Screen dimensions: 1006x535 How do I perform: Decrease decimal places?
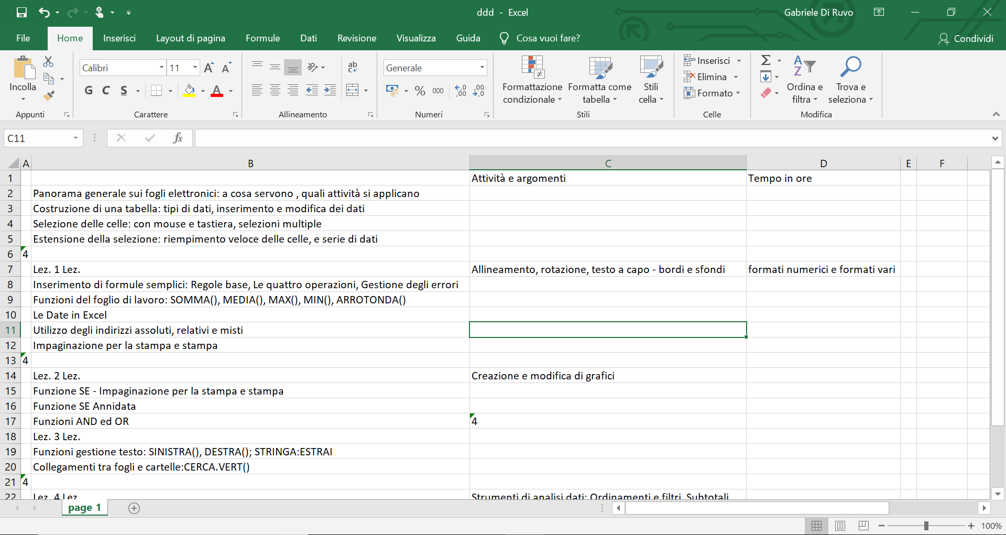click(478, 91)
